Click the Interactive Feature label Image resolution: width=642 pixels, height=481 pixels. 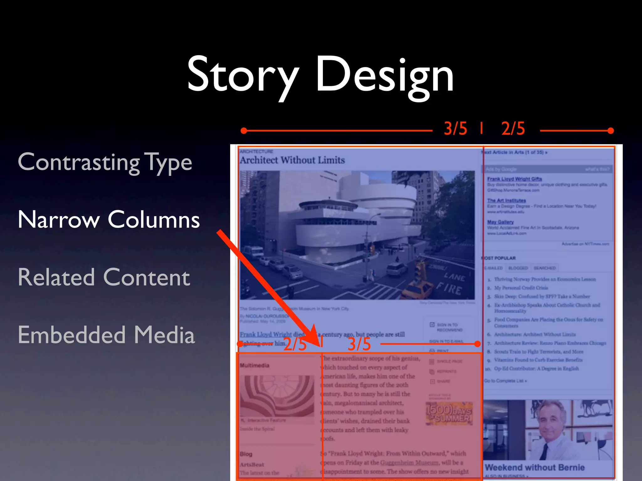click(x=266, y=420)
